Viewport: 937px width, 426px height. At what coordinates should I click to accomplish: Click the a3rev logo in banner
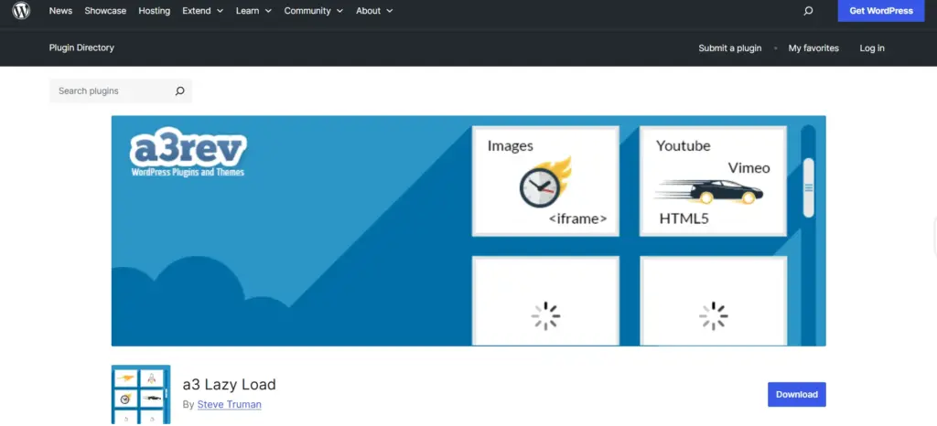[x=188, y=154]
